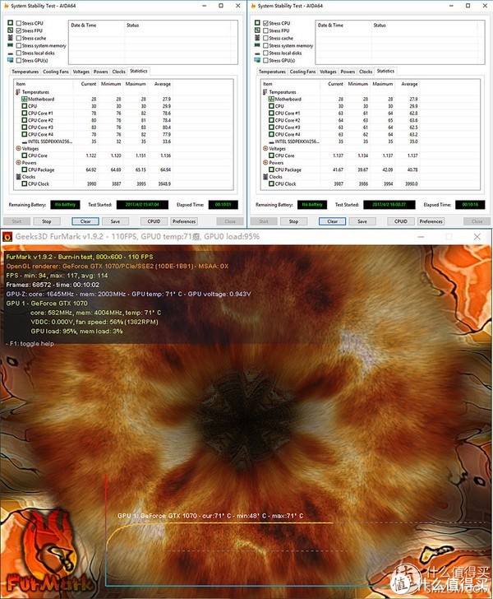Click Temperatures group icon in left statistics list
Viewport: 493px width, 599px height.
click(18, 92)
